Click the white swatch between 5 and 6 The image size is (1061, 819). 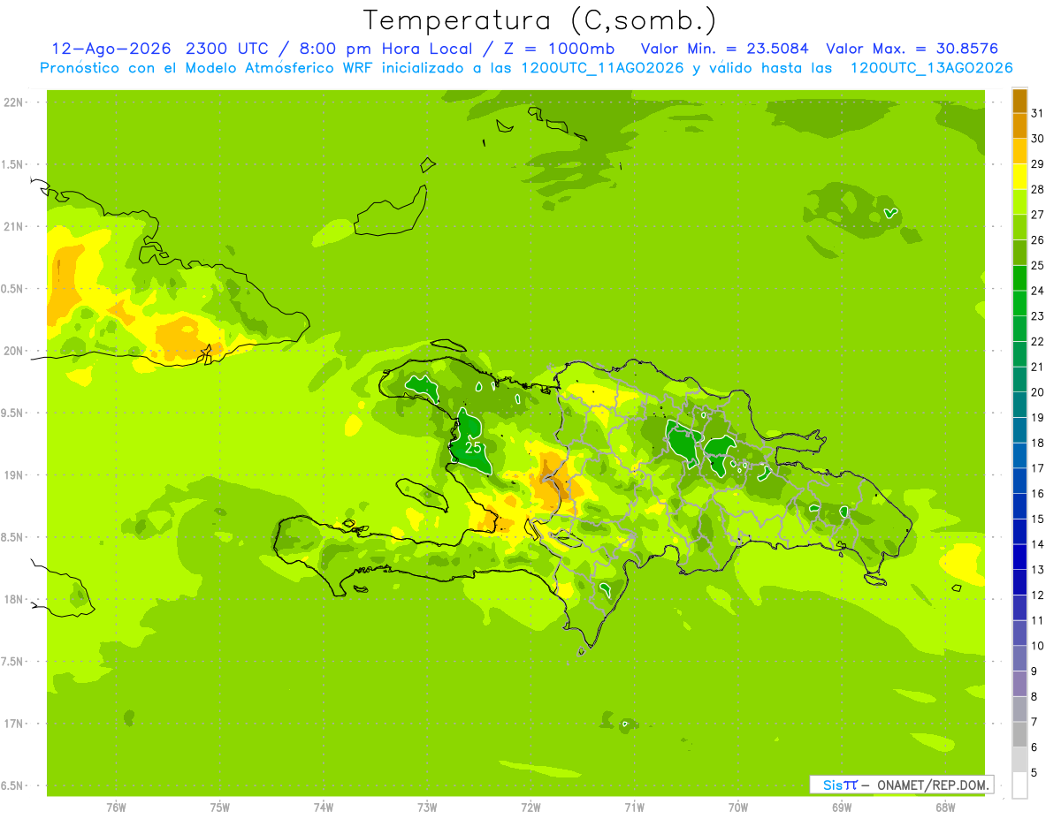pos(1019,760)
